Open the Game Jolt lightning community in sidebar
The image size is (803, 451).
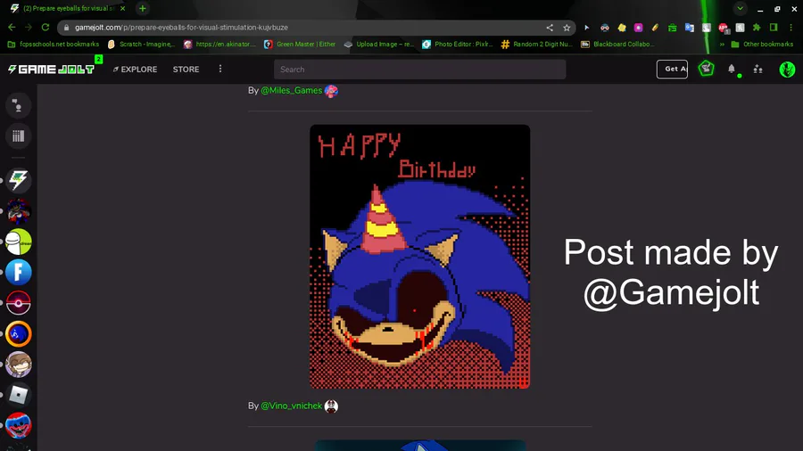[x=19, y=180]
